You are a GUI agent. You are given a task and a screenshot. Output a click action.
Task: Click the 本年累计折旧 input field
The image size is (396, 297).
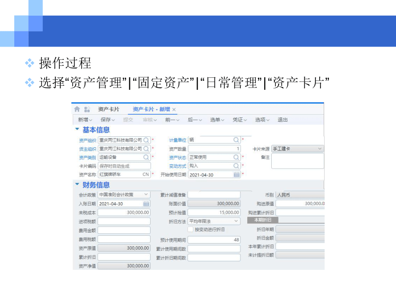click(x=300, y=246)
